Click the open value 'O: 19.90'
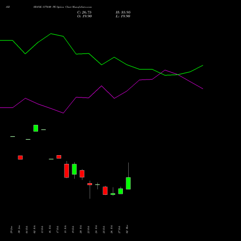This screenshot has width=241, height=241. pos(84,16)
